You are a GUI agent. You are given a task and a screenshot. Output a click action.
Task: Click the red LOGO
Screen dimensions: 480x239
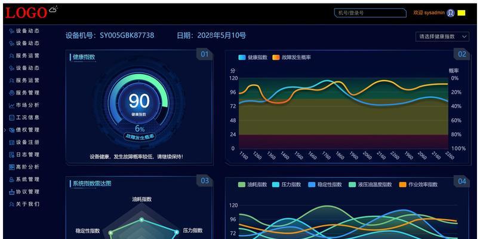point(26,13)
